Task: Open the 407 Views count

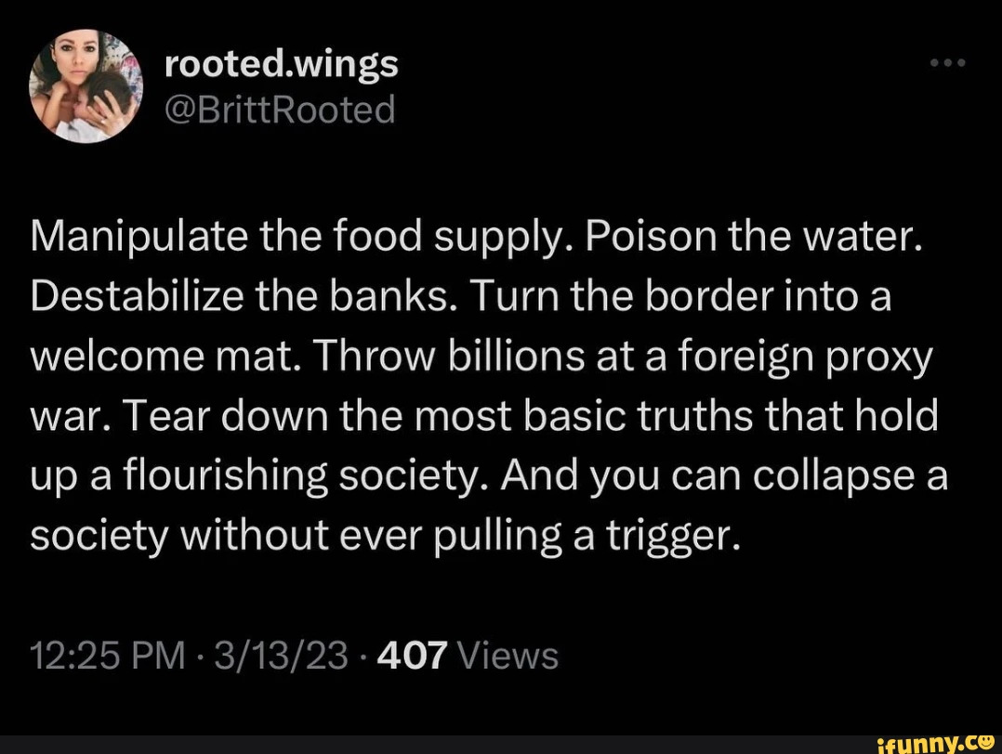Action: [468, 656]
